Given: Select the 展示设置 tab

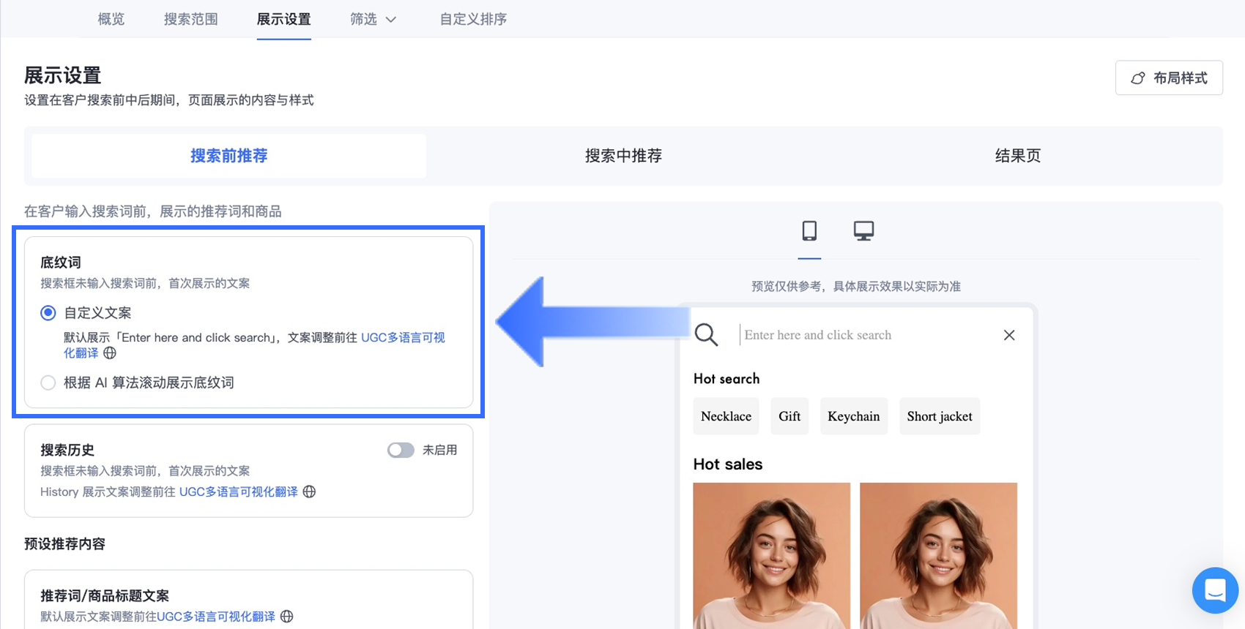Looking at the screenshot, I should point(284,19).
